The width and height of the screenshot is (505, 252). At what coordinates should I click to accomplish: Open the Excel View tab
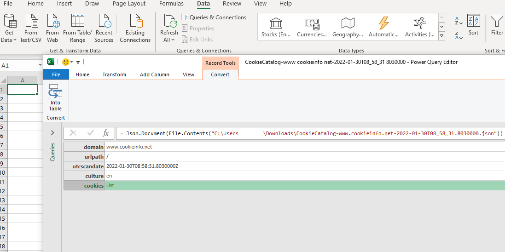coord(260,4)
